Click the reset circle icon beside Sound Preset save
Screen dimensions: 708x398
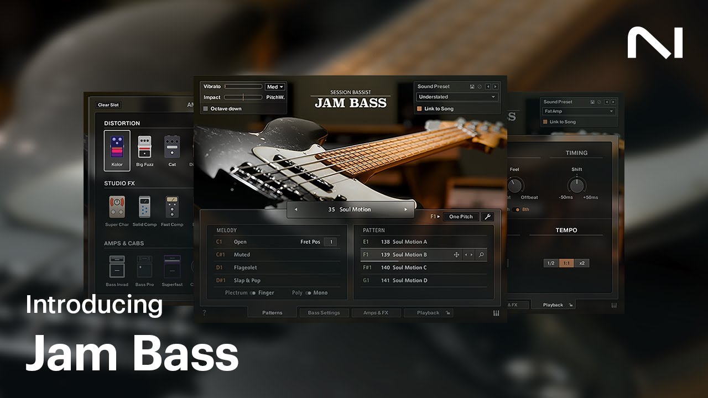point(480,87)
